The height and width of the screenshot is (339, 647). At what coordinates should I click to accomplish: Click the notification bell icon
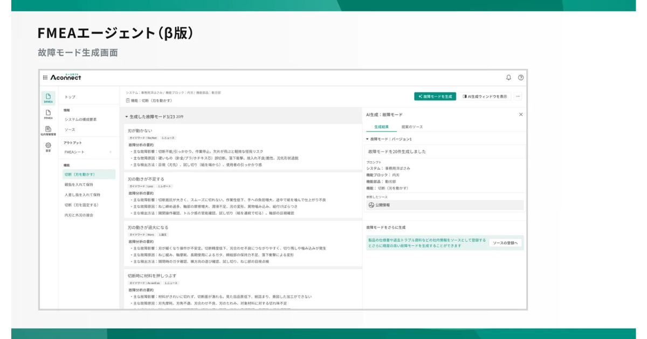508,77
